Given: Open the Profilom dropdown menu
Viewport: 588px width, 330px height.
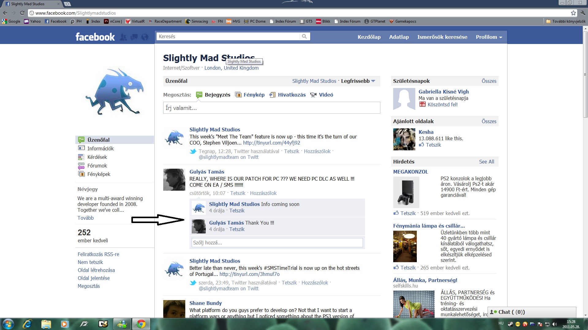Looking at the screenshot, I should [489, 37].
